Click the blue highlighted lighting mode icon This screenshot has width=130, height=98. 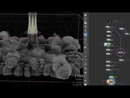[x=85, y=35]
